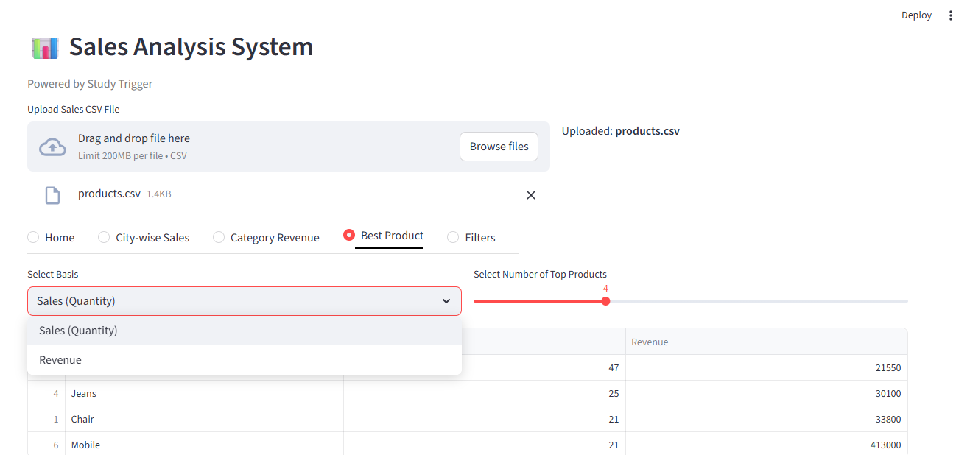The image size is (956, 455).
Task: Switch to the Filters radio option
Action: point(453,237)
